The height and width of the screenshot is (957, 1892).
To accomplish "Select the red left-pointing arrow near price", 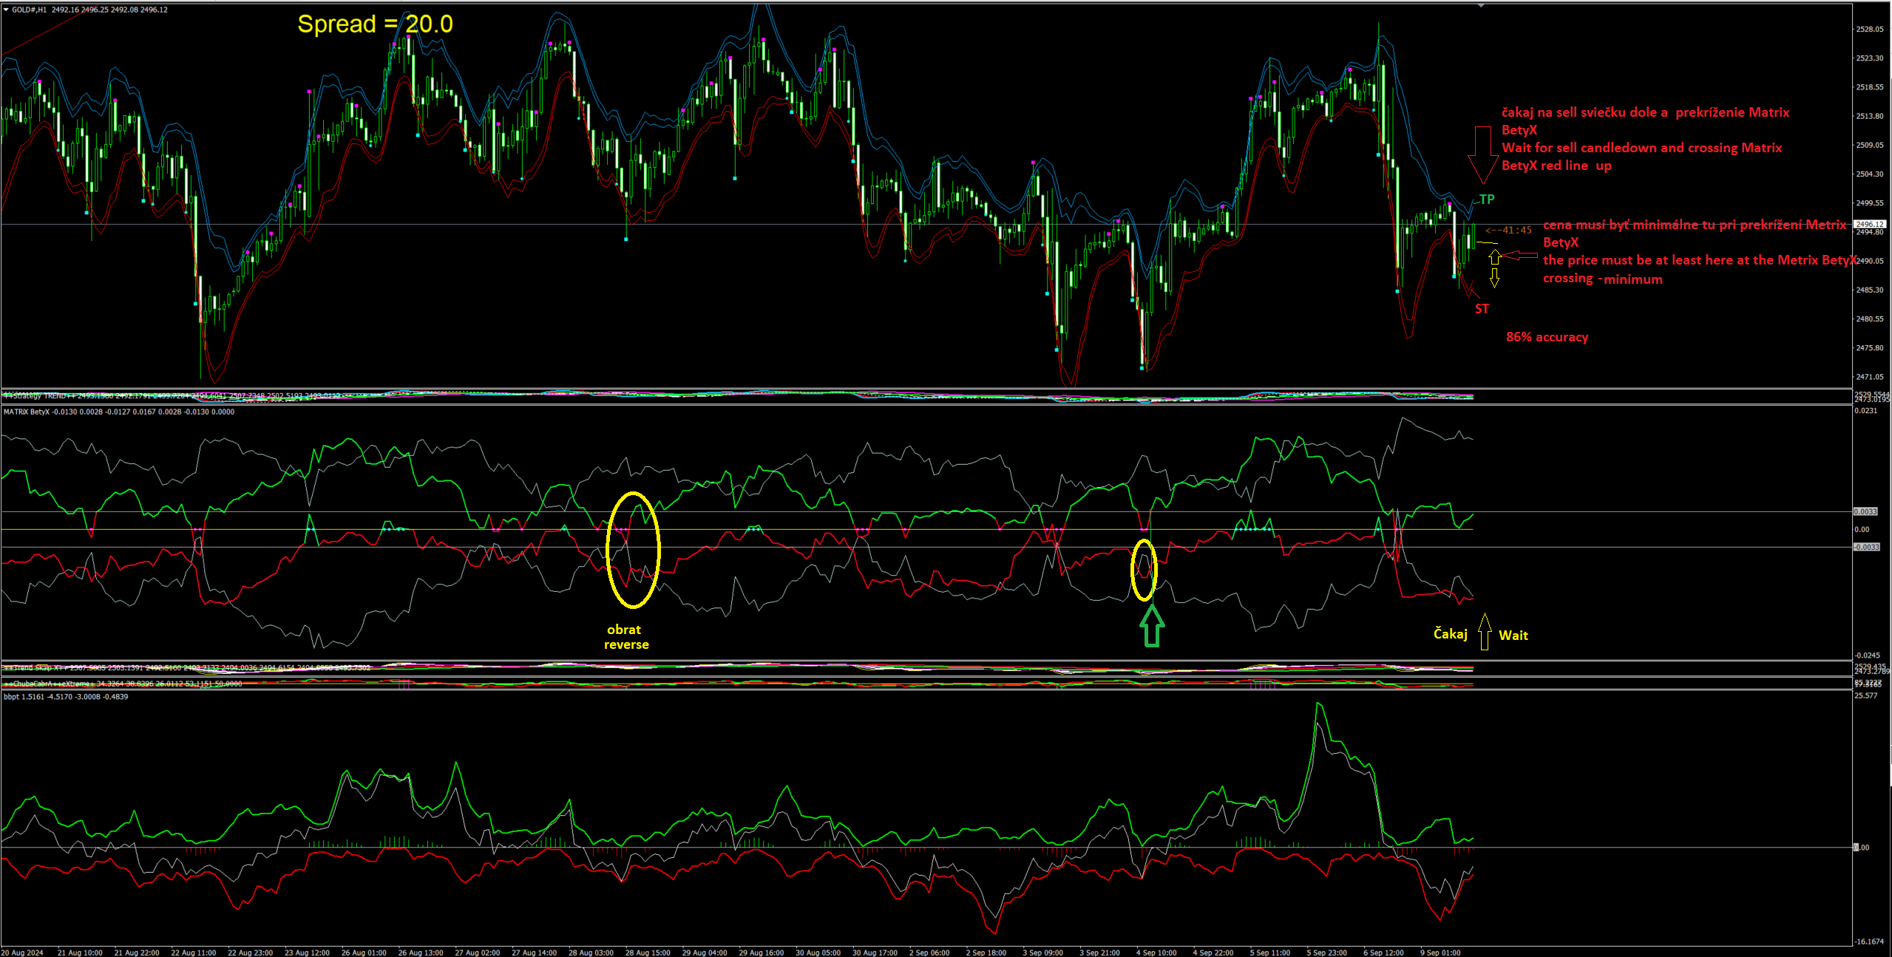I will click(1520, 256).
